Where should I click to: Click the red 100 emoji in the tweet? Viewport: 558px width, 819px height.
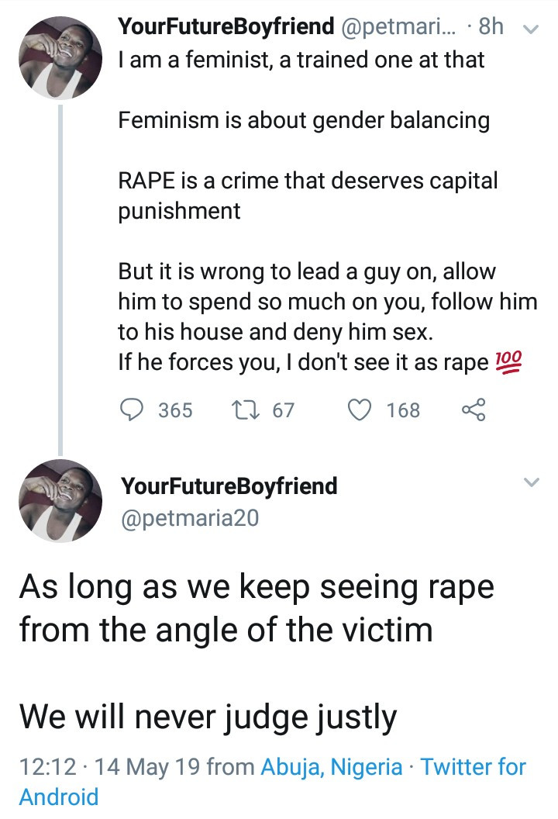508,362
